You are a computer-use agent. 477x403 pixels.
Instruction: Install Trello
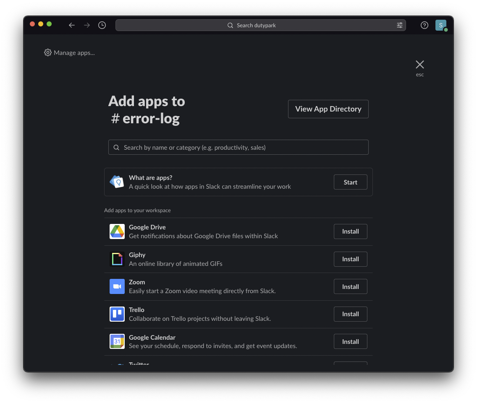pos(351,314)
